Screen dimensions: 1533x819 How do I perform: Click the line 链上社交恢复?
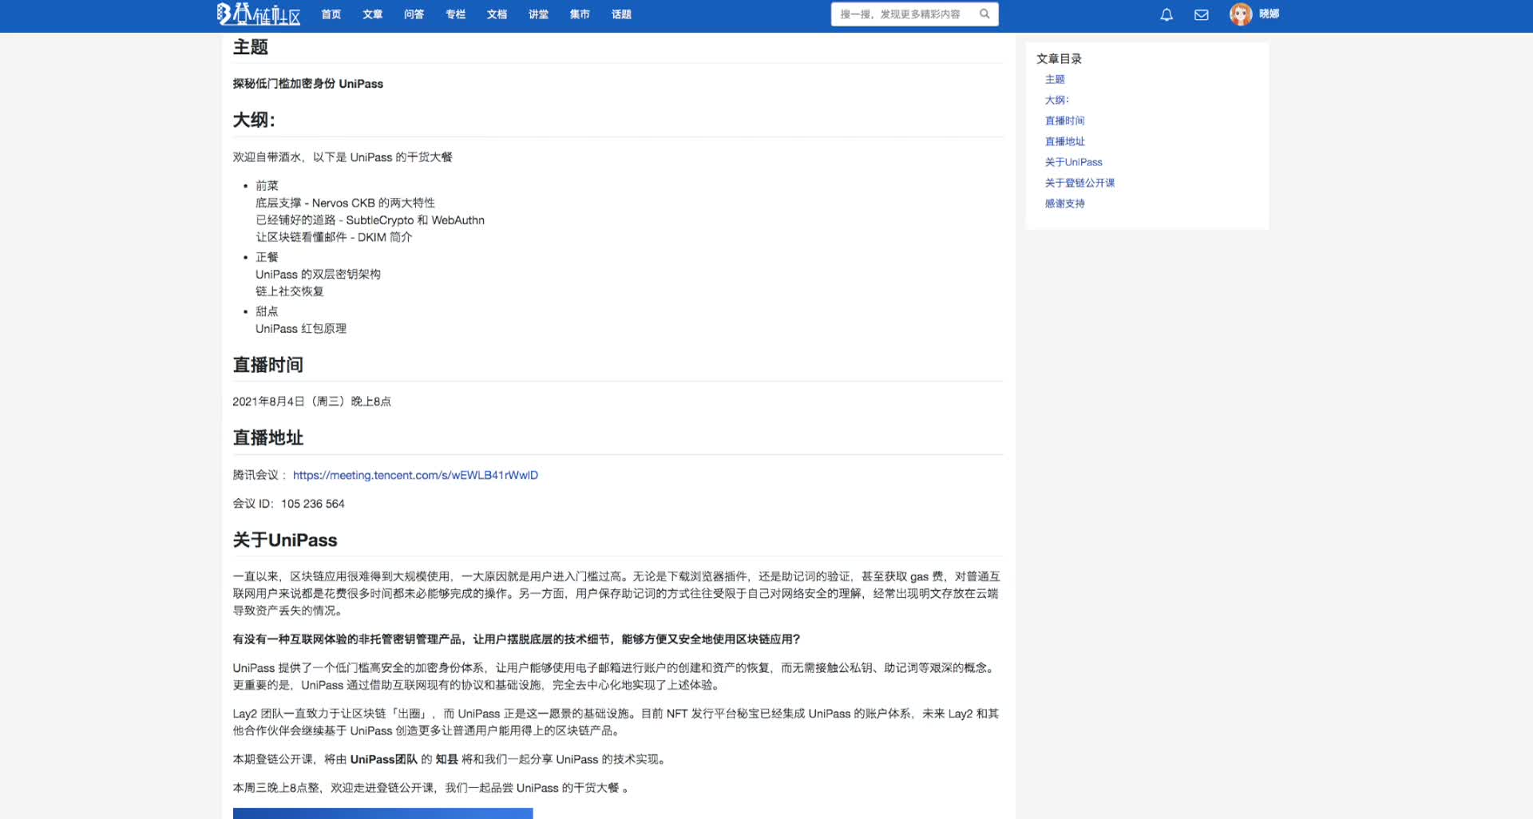(290, 291)
